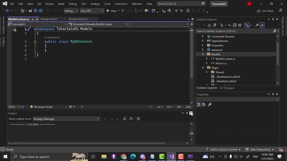
Task: Click the Search (Ctrl+Q) box
Action: coord(181,4)
